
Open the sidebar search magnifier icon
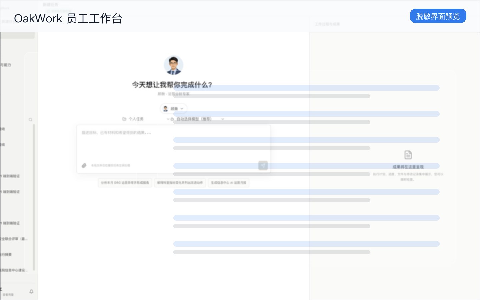(30, 120)
